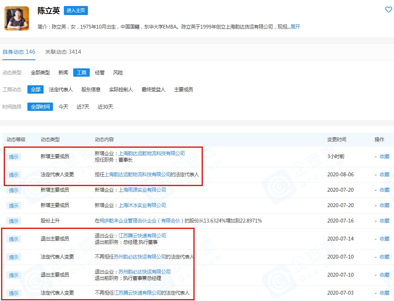Click 收藏 for 上海沐冰实业 row
This screenshot has width=394, height=301.
[385, 206]
